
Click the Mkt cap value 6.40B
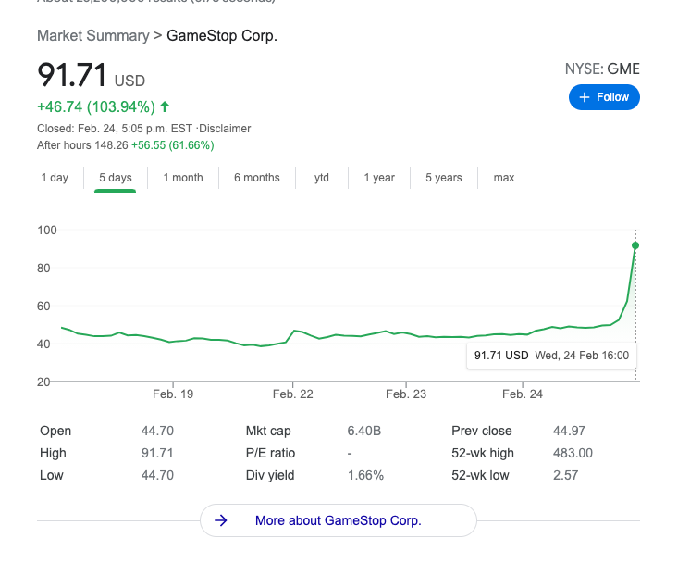[x=363, y=431]
